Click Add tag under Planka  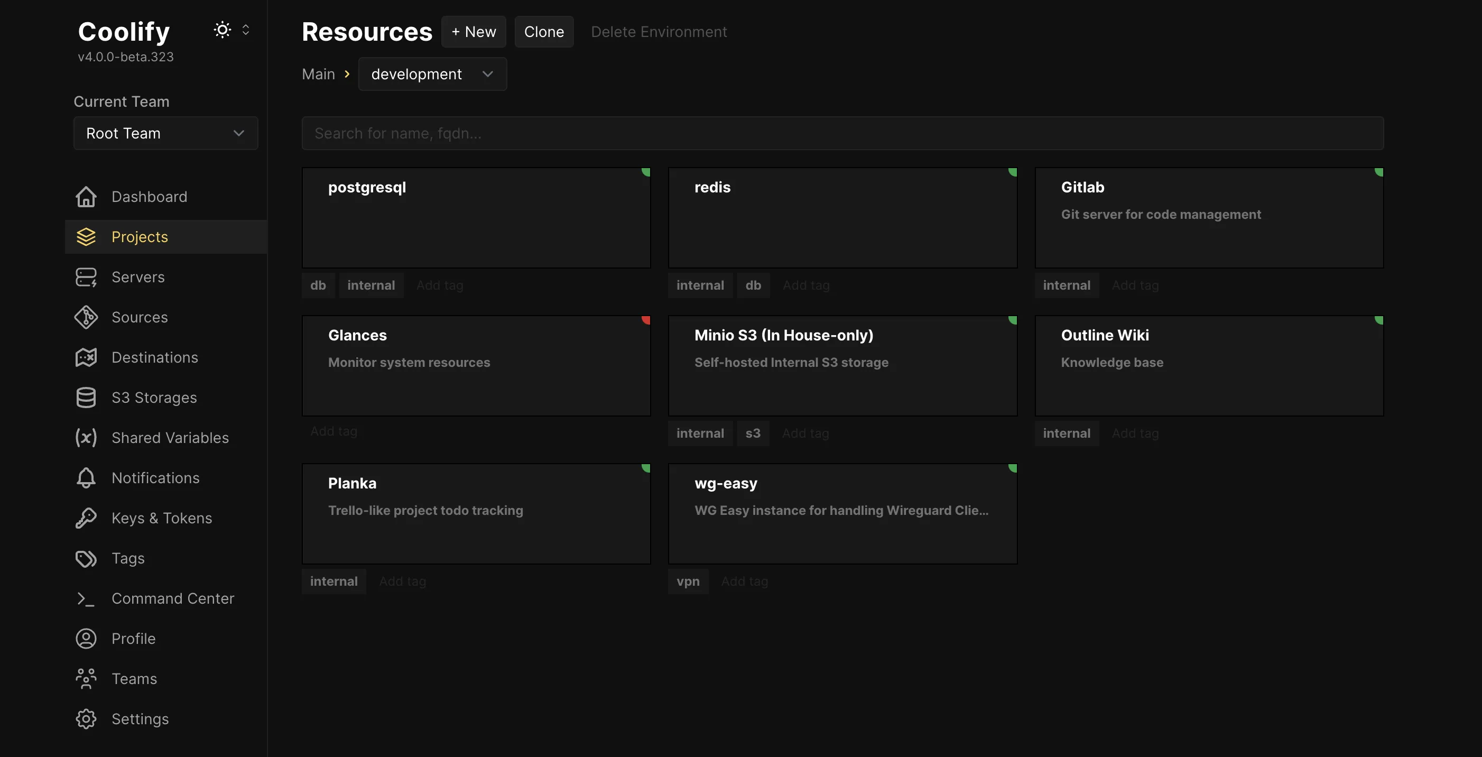pyautogui.click(x=402, y=581)
